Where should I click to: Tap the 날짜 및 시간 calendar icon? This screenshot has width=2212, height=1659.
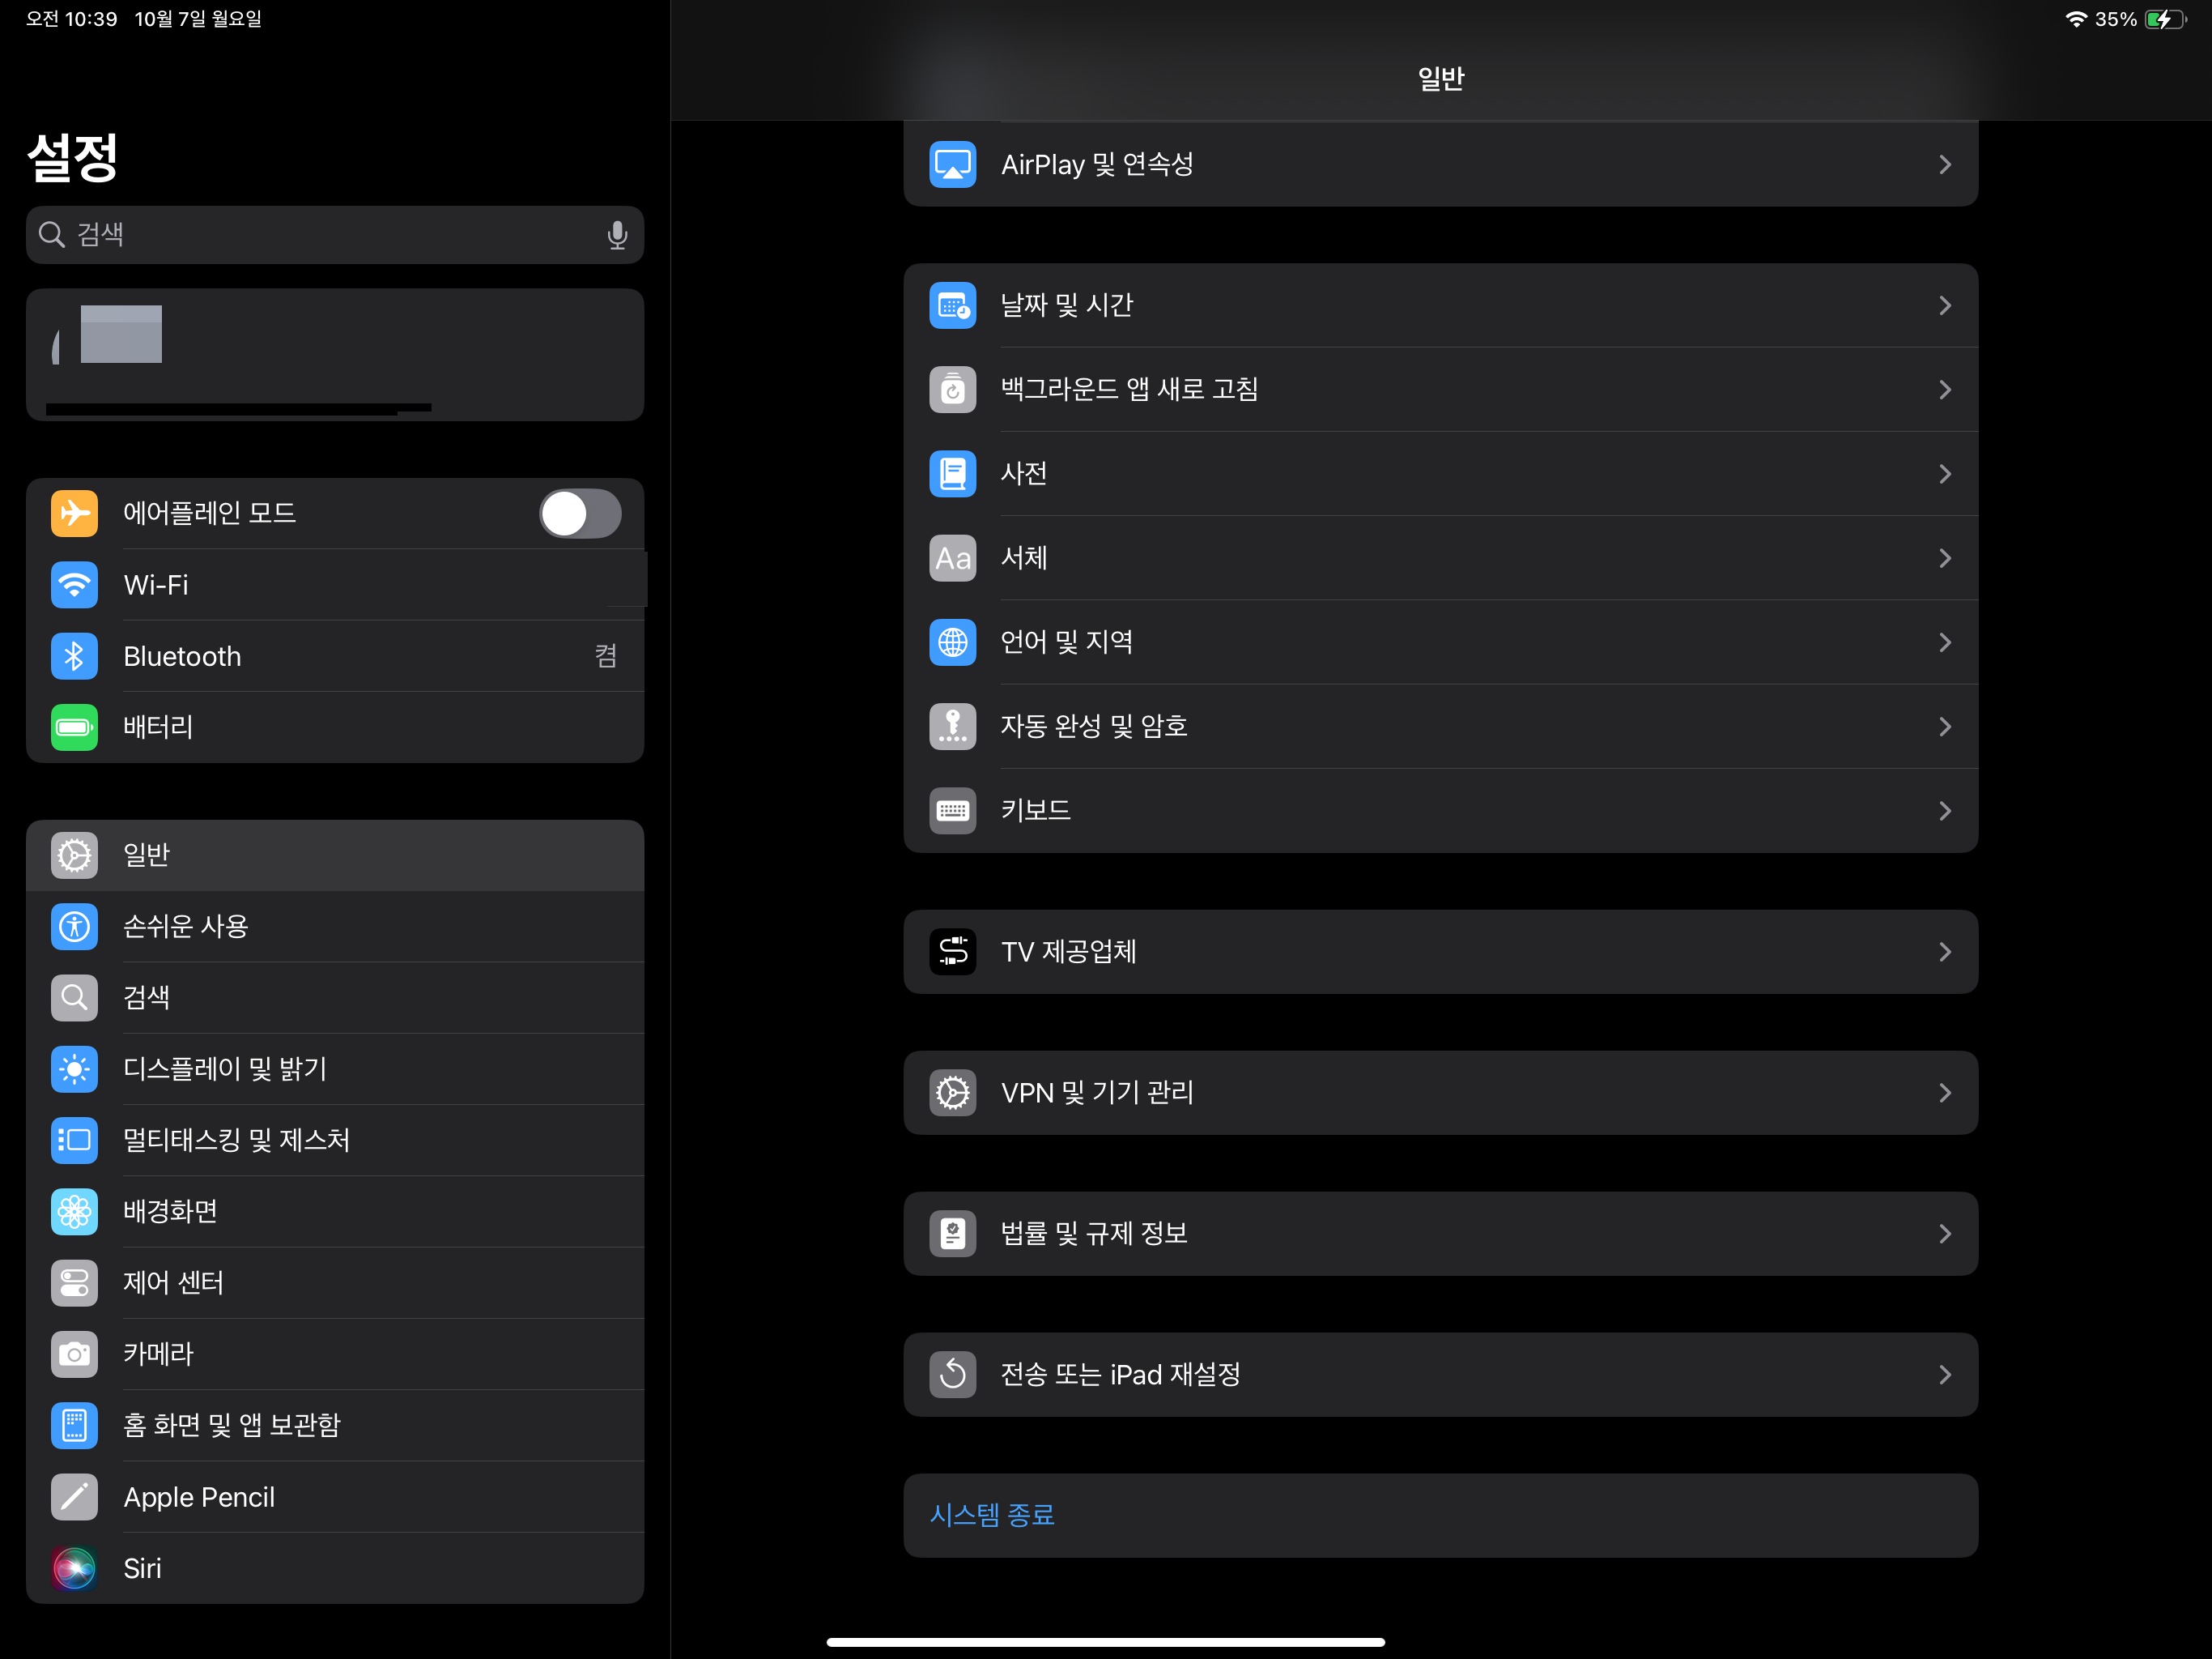coord(952,305)
